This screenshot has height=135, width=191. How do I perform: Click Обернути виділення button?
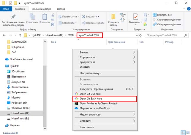point(167,24)
